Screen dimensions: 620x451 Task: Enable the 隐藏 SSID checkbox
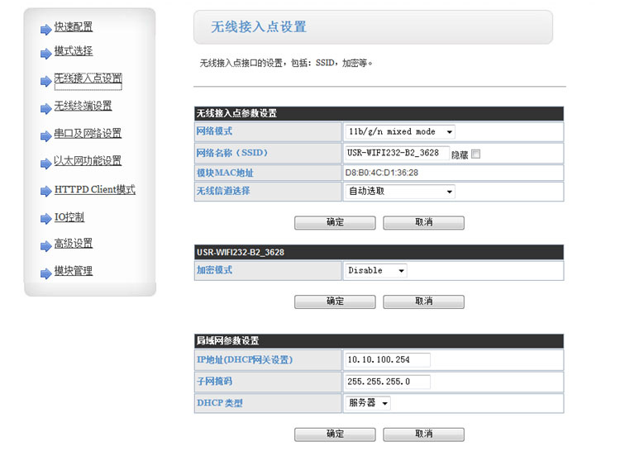click(x=475, y=154)
